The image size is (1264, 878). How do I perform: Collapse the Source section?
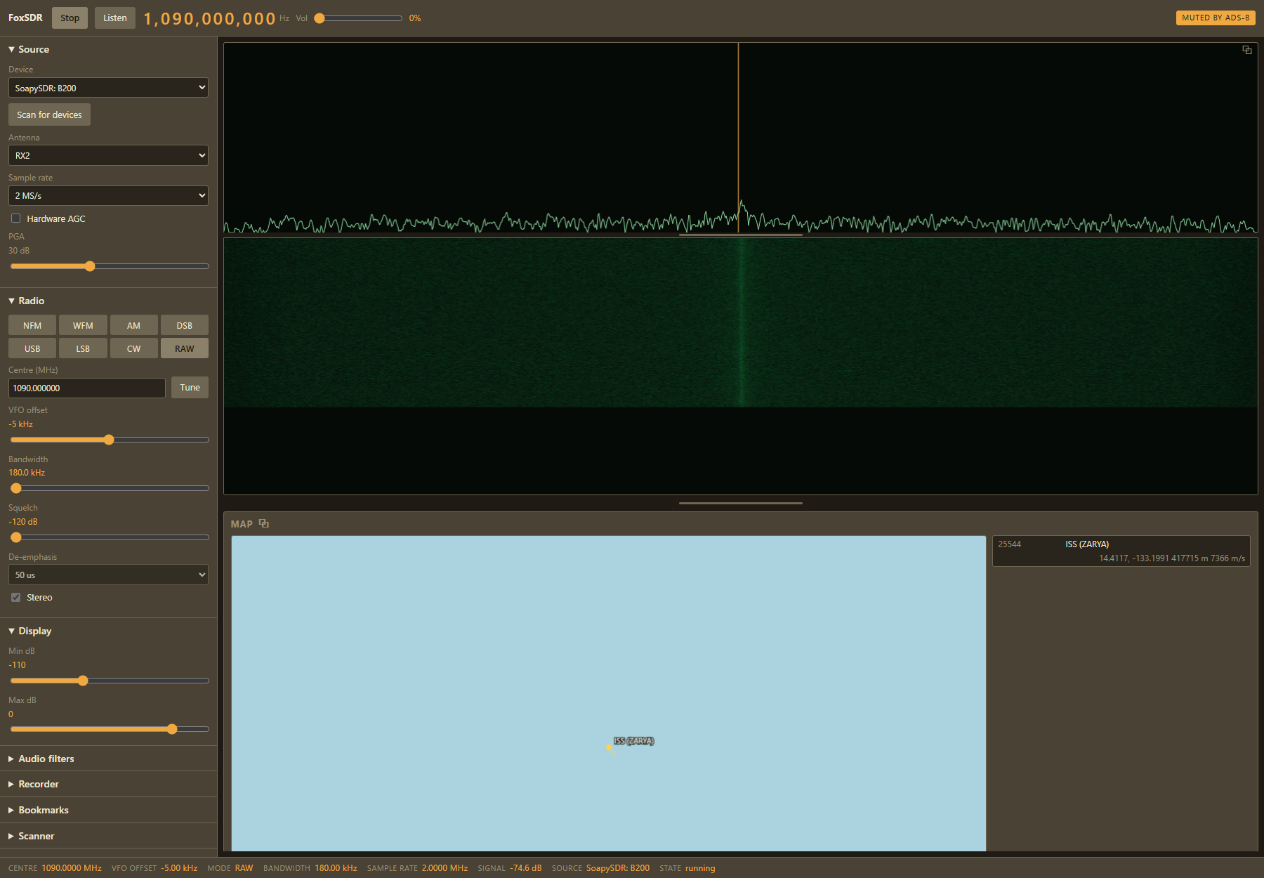[29, 49]
